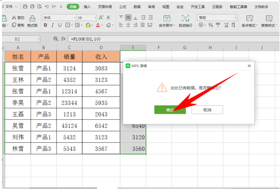This screenshot has height=189, width=280.
Task: Apply currency format icon
Action: (201, 25)
